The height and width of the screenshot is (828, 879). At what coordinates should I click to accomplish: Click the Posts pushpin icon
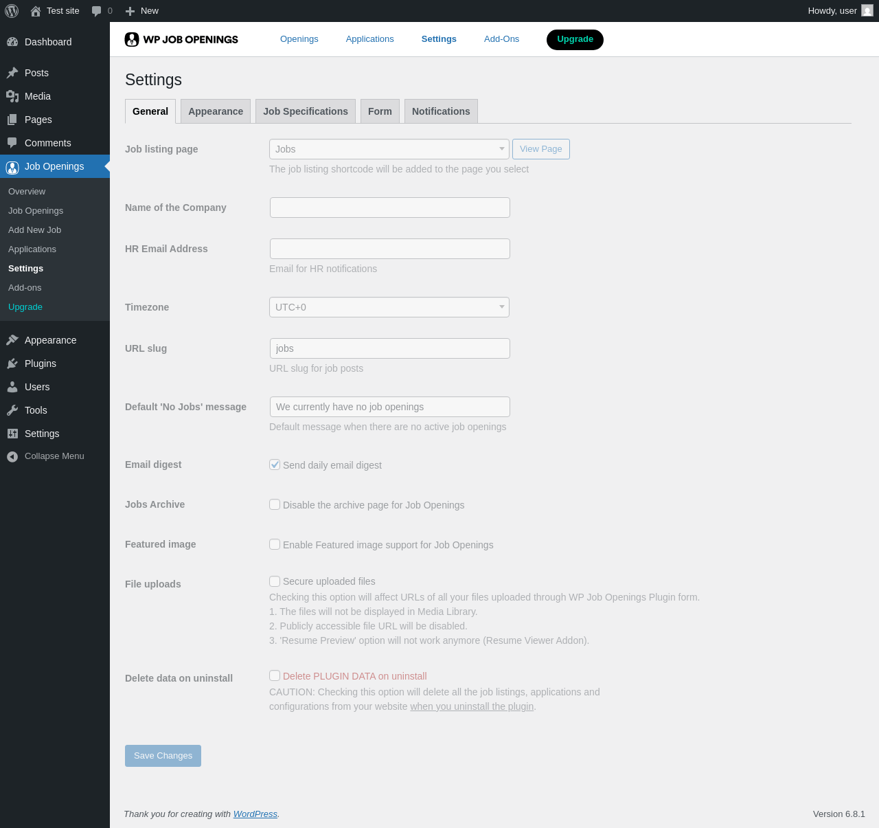[12, 73]
